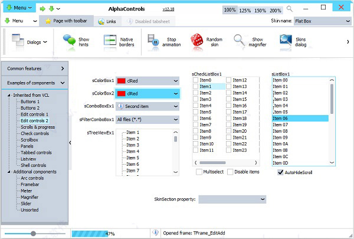
Task: Check the Item1 checkbox
Action: click(x=195, y=86)
